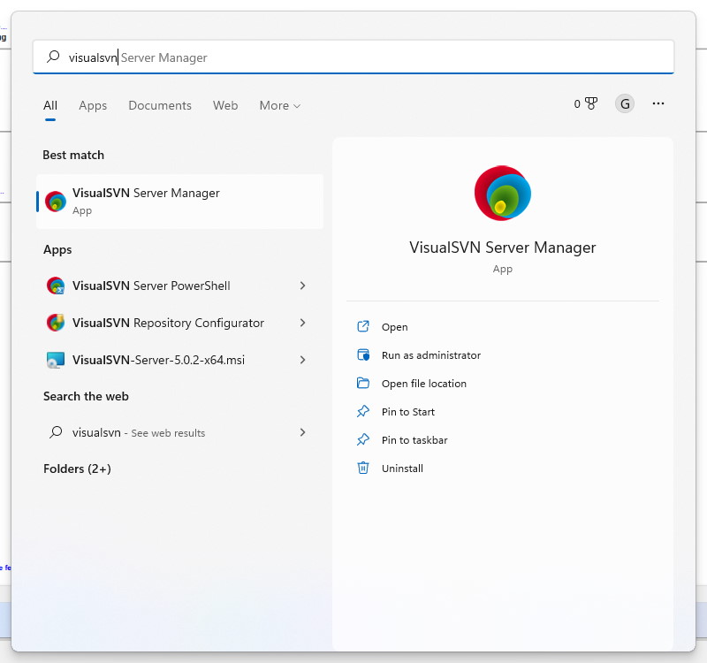Click the VisualSVN Repository Configurator icon
Viewport: 707px width, 663px height.
56,324
